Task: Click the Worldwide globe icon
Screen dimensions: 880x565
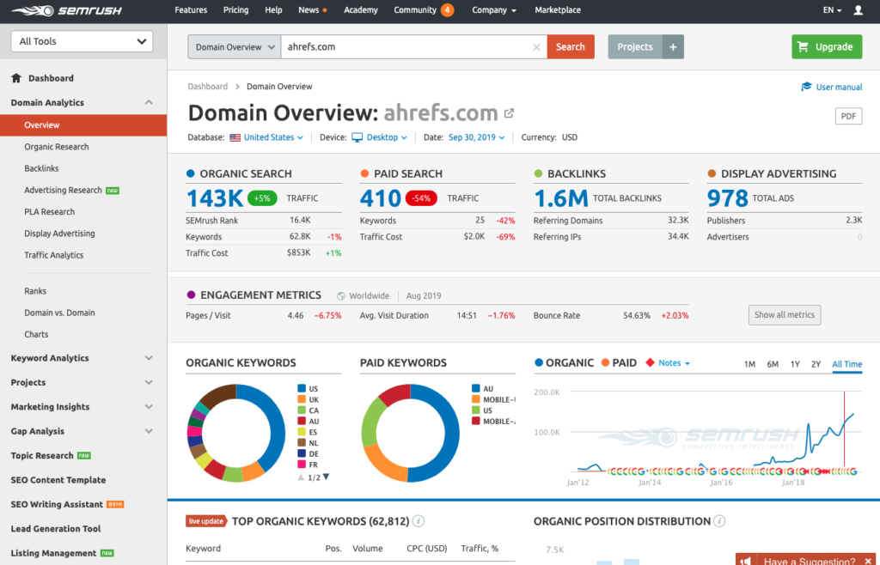Action: (340, 296)
